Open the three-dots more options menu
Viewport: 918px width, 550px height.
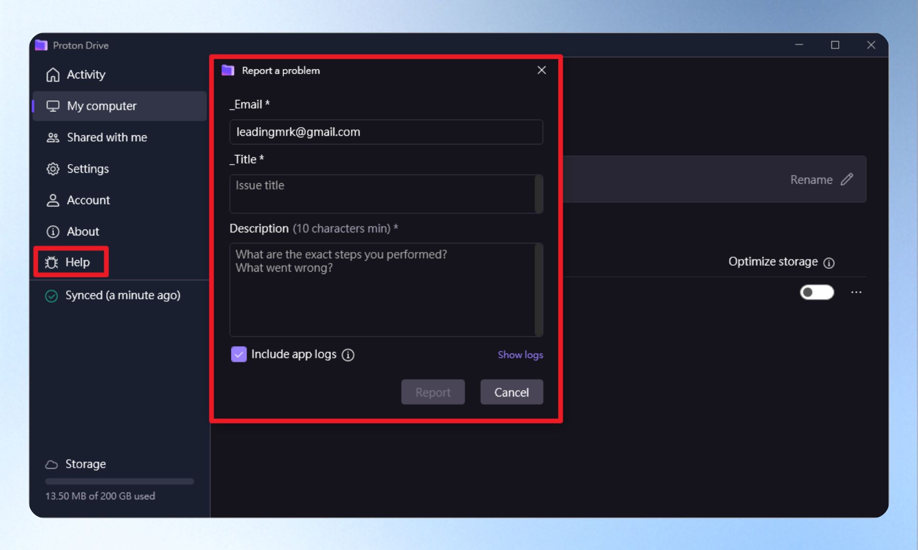(x=856, y=292)
